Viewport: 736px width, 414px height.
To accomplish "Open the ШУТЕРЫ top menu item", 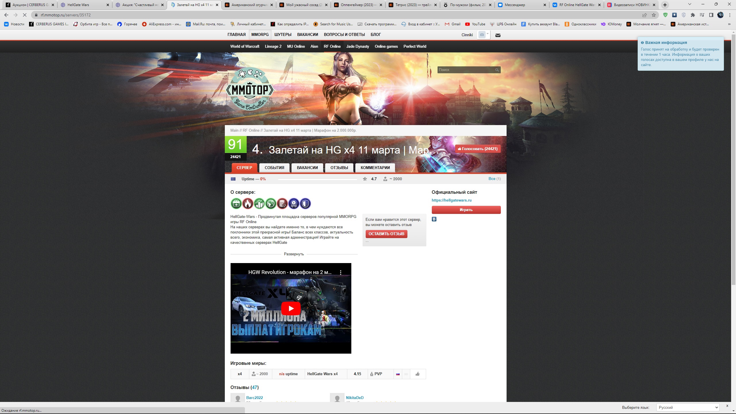I will point(283,34).
